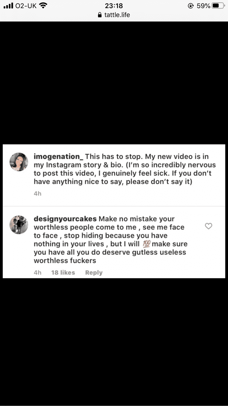Tap the 4h timestamp under designyourcakes comment
This screenshot has height=406, width=228.
coord(37,273)
